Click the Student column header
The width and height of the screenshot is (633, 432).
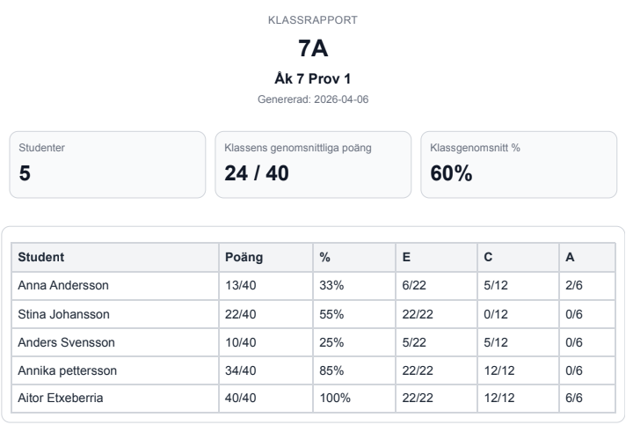tap(42, 256)
